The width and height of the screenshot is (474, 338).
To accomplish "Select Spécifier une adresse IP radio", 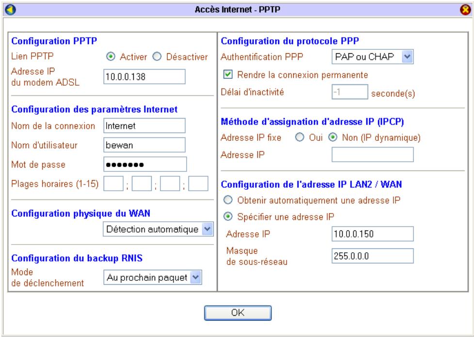I will (x=228, y=216).
